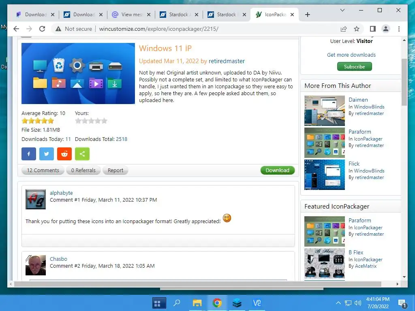Open alphabyte user profile
The image size is (415, 311).
click(61, 193)
